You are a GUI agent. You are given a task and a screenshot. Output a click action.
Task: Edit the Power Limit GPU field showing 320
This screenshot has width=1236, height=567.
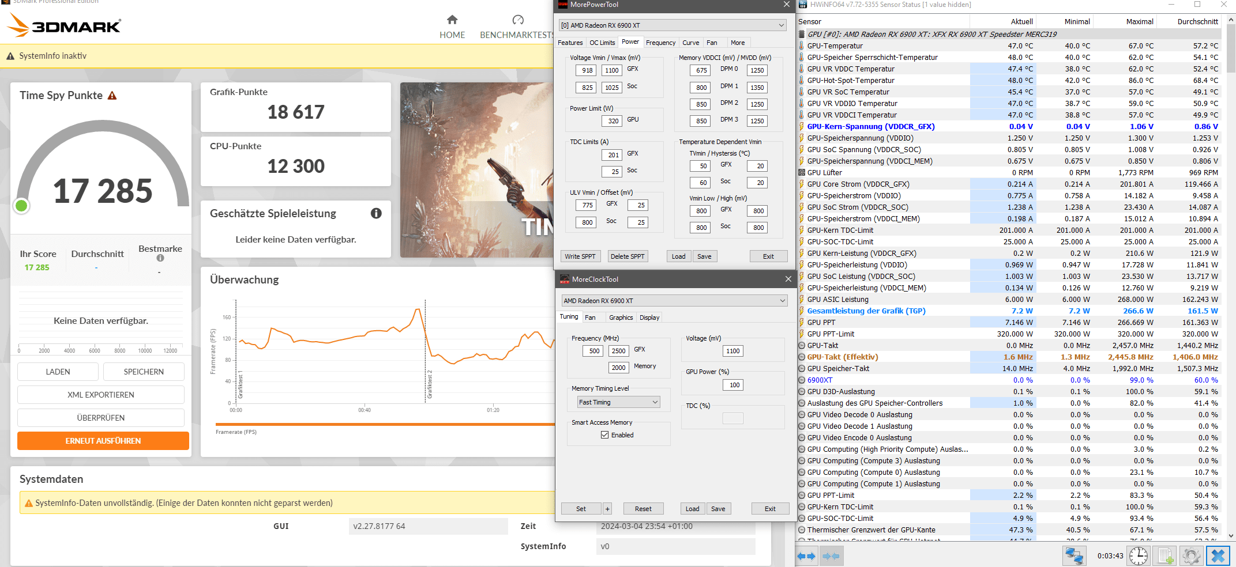(x=611, y=121)
